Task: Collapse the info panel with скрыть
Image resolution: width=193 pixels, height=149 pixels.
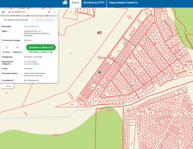Action: click(x=7, y=86)
